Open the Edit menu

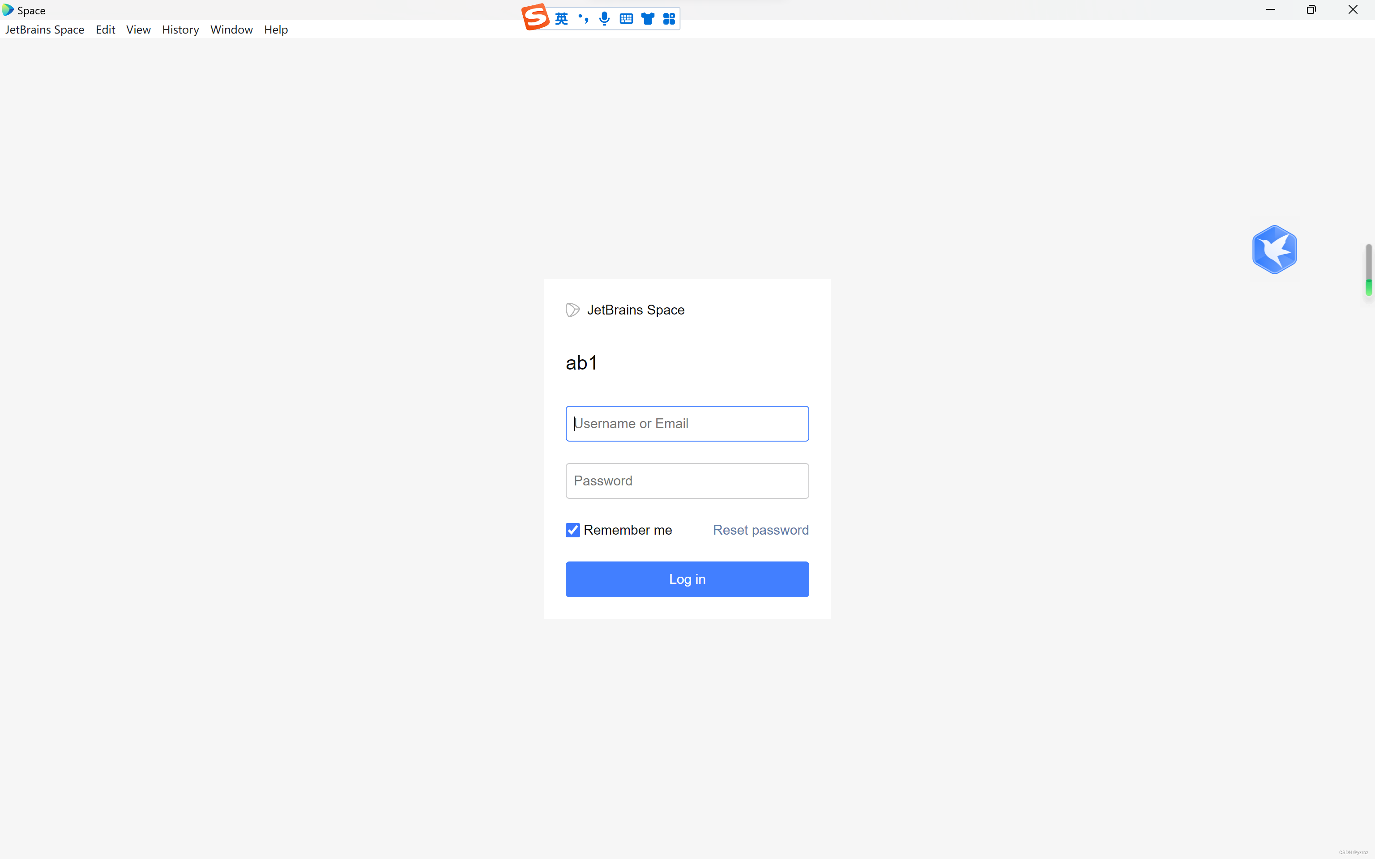105,30
